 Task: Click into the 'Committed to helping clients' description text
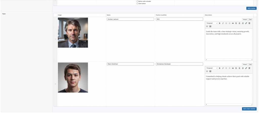[x=228, y=78]
